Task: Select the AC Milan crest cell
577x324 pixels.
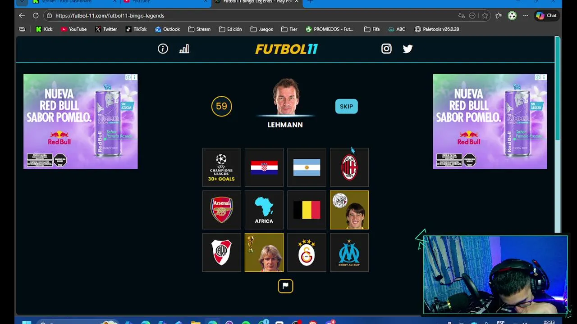Action: [x=349, y=167]
